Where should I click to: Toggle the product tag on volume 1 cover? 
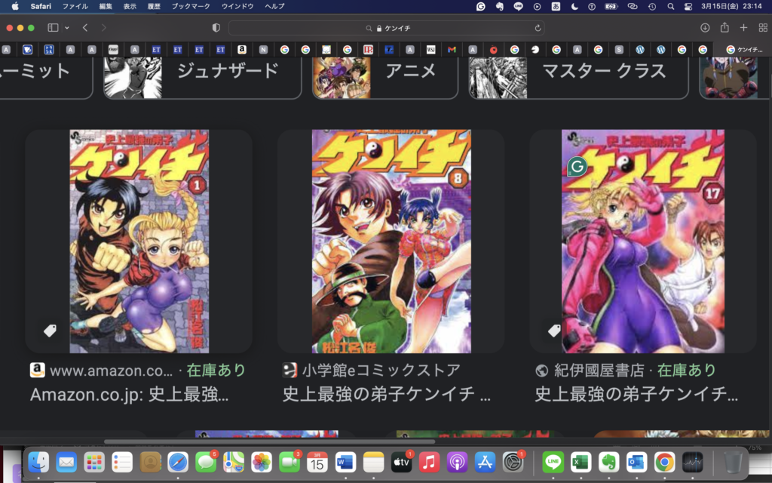pyautogui.click(x=50, y=330)
